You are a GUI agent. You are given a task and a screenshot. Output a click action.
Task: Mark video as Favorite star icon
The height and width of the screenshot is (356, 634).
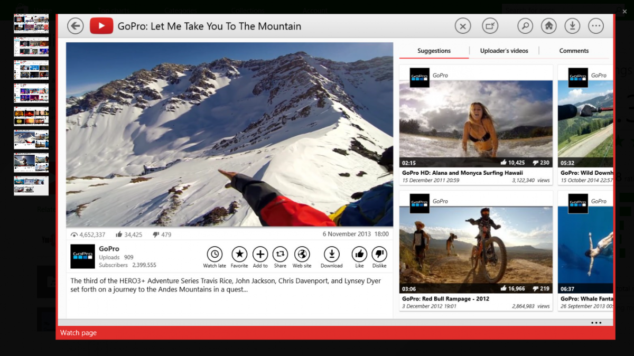(239, 254)
